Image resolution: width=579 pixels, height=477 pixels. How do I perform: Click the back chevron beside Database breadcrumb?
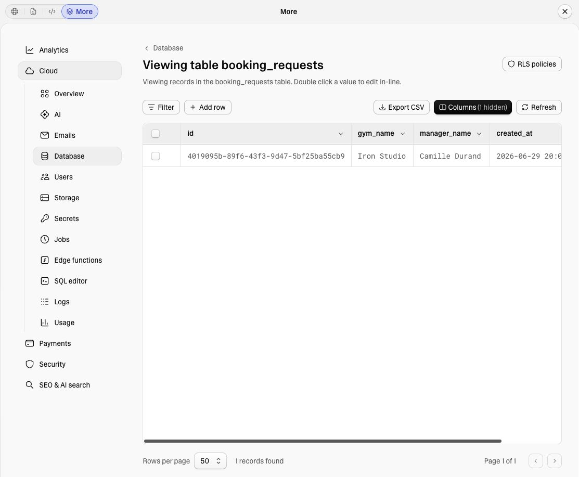coord(147,48)
